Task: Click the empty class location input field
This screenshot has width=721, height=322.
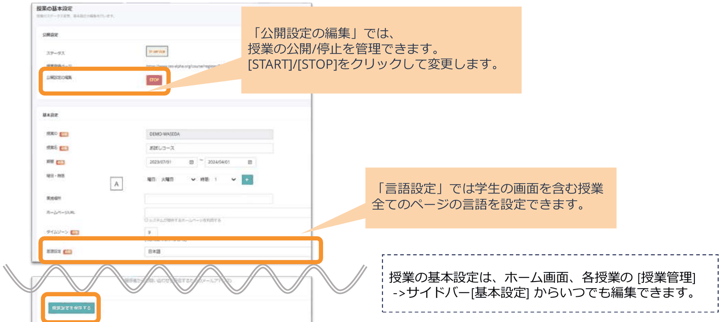Action: pos(209,199)
